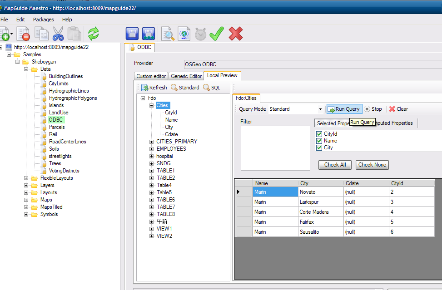Screen dimensions: 442x290
Task: Click the delete resource icon
Action: coord(23,34)
